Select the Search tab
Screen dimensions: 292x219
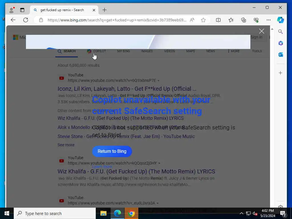(x=67, y=51)
